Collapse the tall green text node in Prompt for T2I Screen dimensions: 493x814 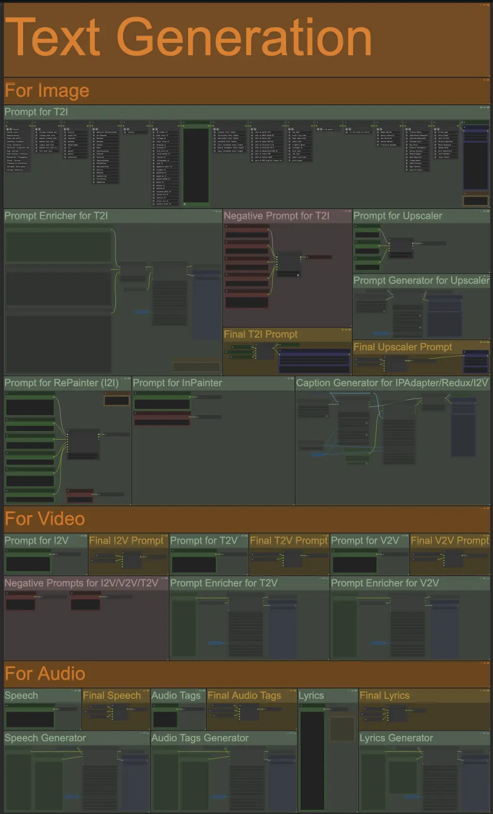185,122
